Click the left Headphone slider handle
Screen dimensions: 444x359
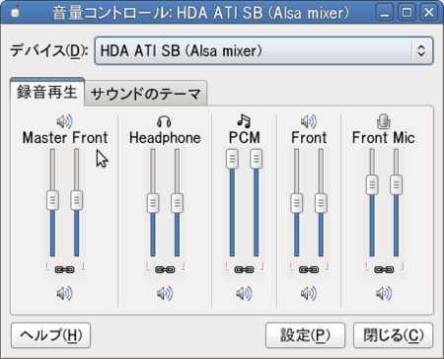point(153,203)
